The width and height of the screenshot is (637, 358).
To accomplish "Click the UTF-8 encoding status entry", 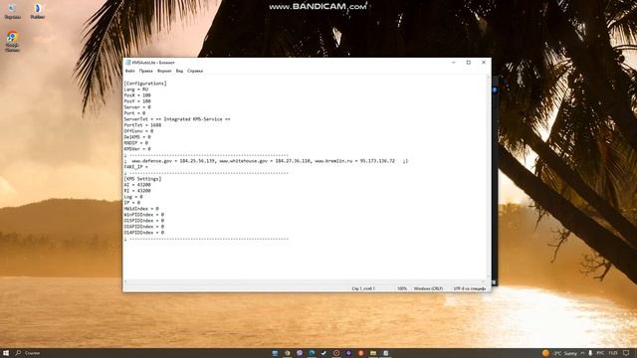I will point(470,288).
